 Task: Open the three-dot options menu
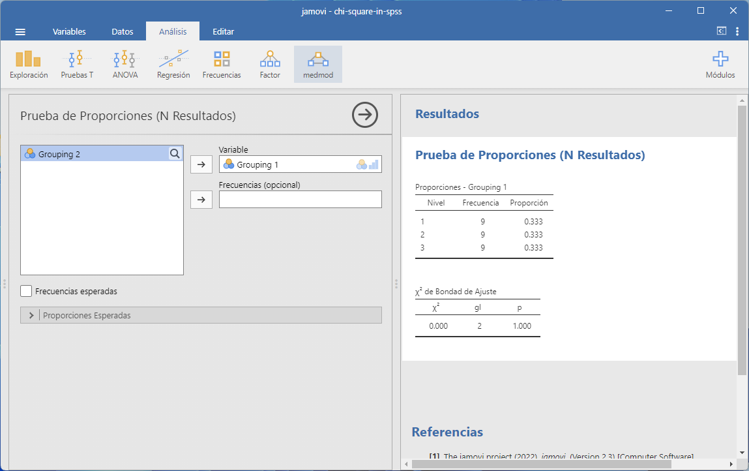tap(737, 31)
